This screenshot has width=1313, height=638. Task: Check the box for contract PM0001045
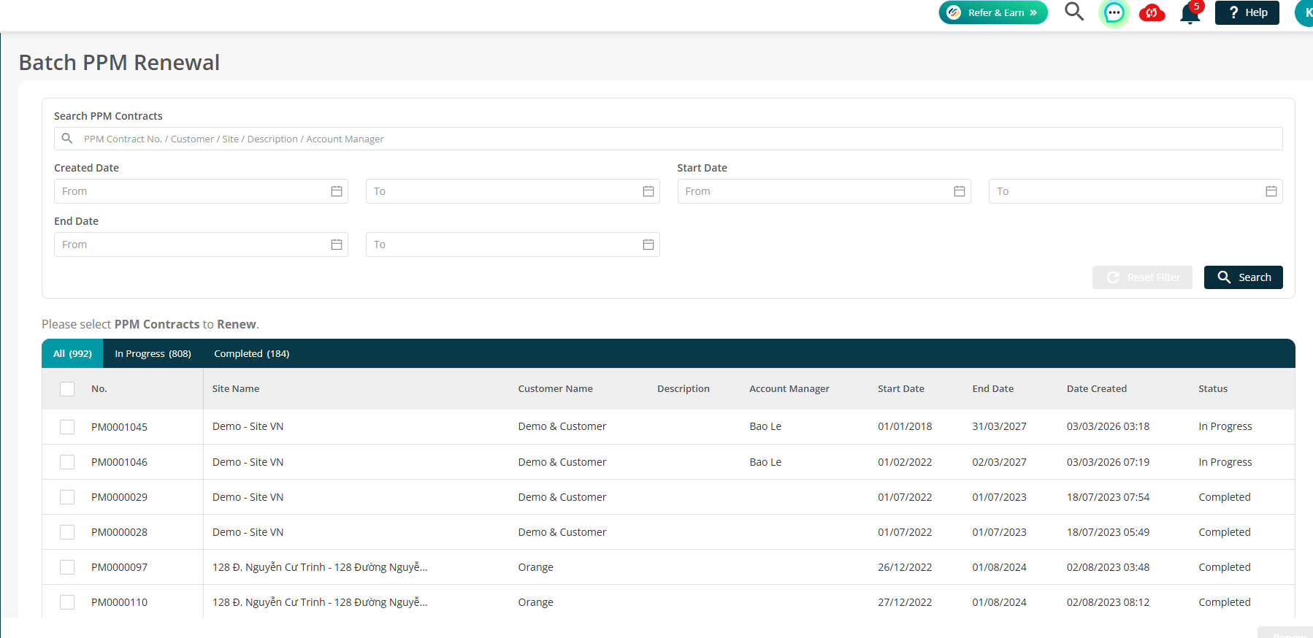tap(67, 427)
